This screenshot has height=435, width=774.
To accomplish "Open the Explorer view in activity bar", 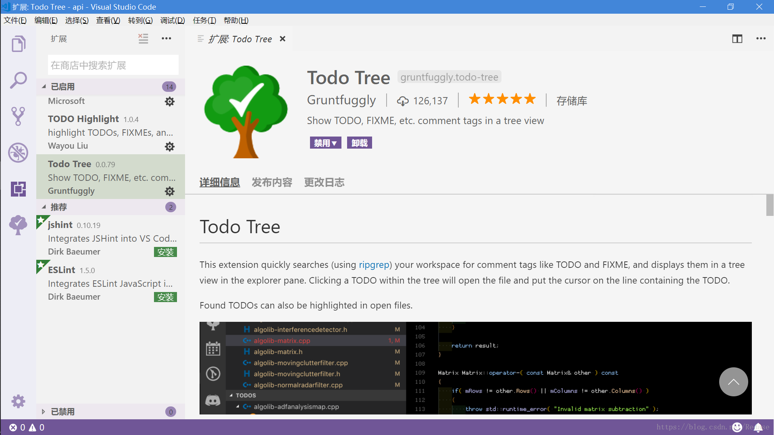I will click(18, 43).
